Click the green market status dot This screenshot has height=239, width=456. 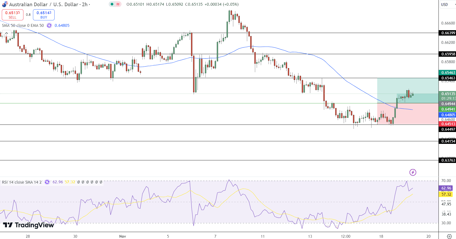point(112,4)
